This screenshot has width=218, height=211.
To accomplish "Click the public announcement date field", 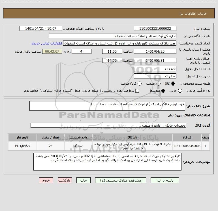I will tap(41, 29).
